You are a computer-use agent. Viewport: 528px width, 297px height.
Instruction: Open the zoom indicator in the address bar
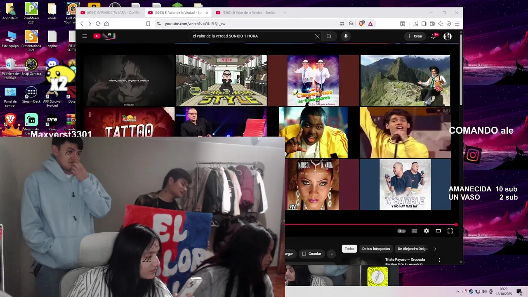tap(351, 24)
